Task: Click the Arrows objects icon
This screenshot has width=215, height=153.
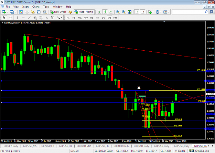Action: coord(58,18)
